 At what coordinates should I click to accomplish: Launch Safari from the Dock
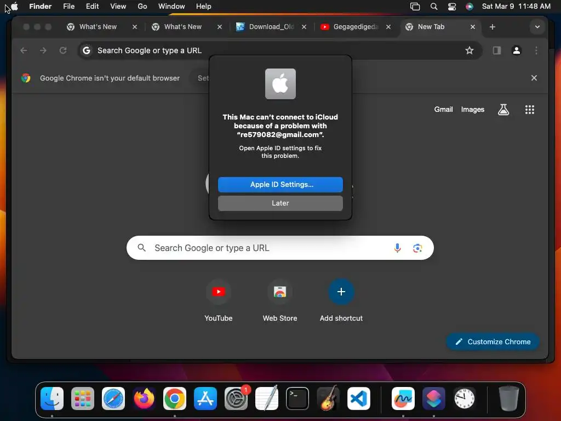coord(113,399)
